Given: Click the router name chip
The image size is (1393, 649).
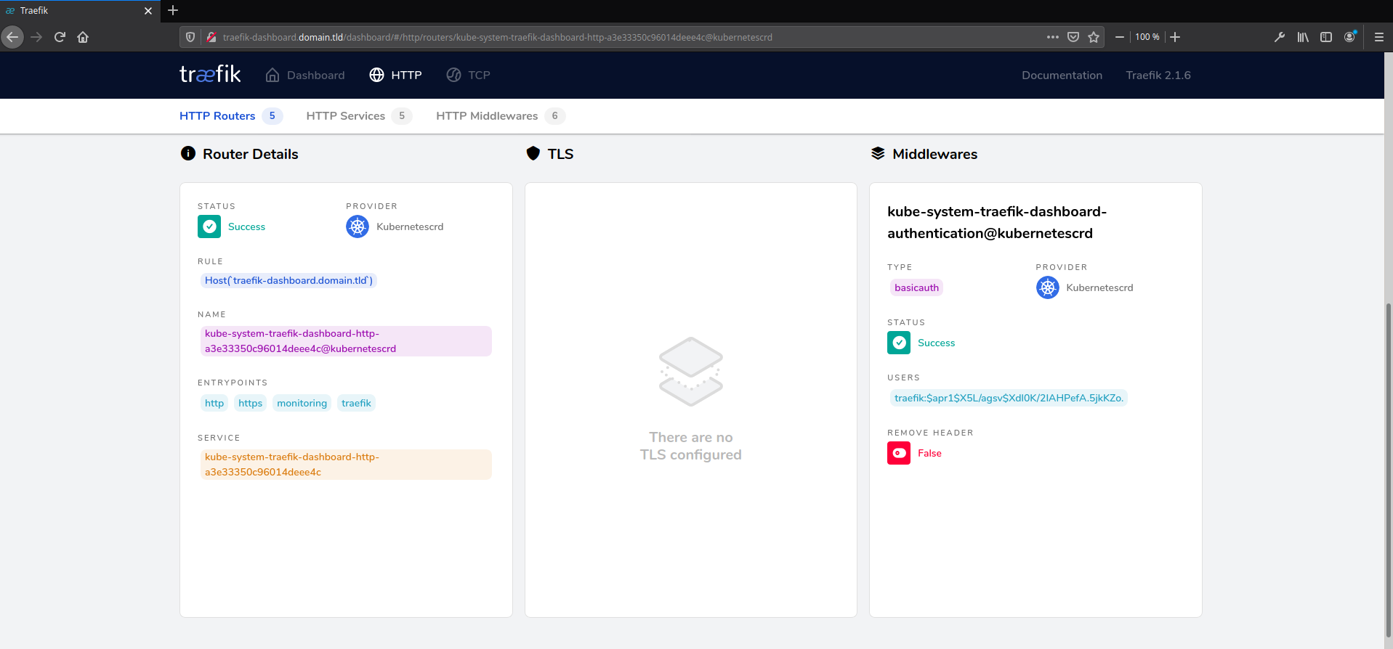Looking at the screenshot, I should 346,341.
